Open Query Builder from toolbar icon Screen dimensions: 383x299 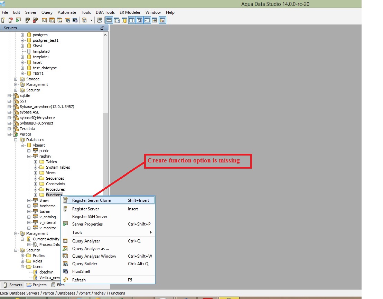click(67, 20)
